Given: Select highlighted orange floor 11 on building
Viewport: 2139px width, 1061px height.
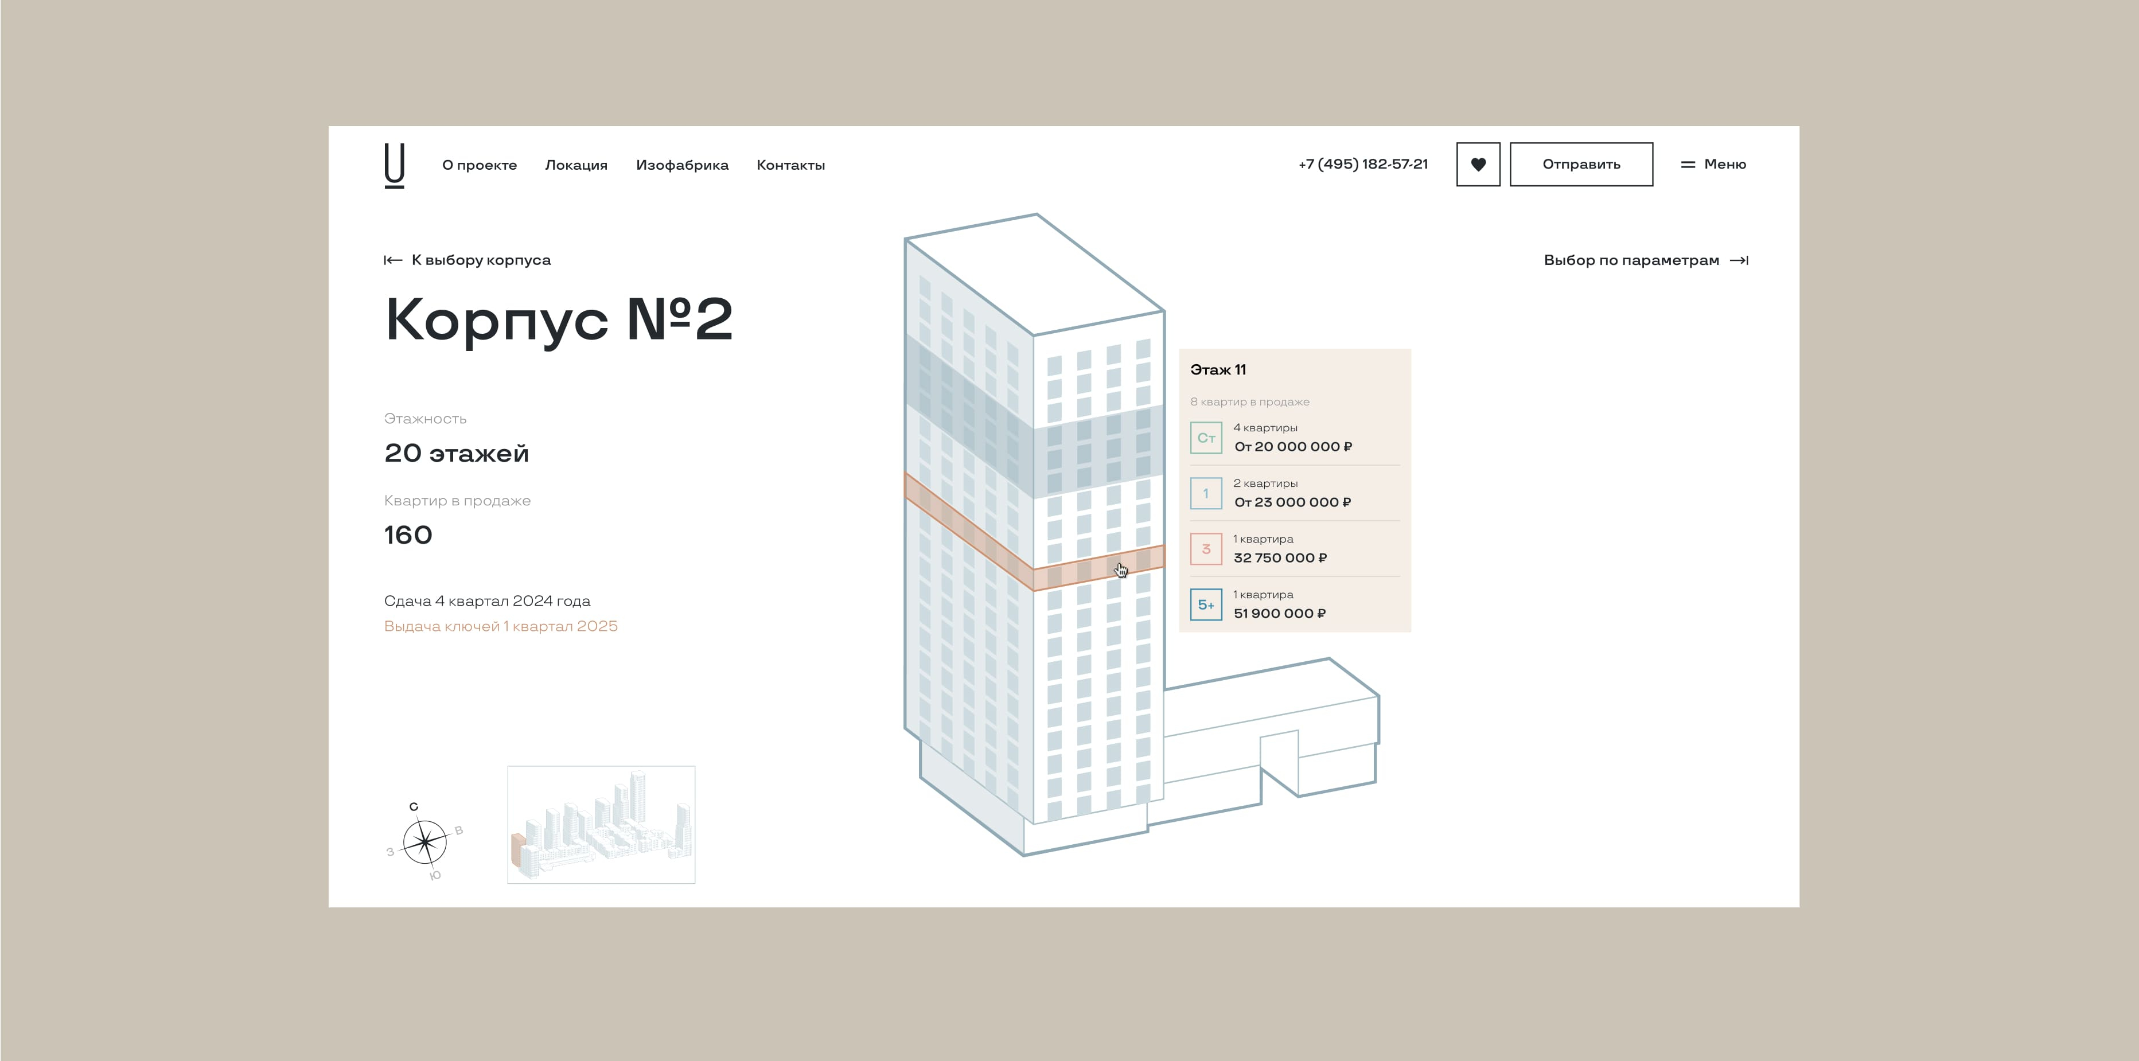Looking at the screenshot, I should (x=1080, y=571).
